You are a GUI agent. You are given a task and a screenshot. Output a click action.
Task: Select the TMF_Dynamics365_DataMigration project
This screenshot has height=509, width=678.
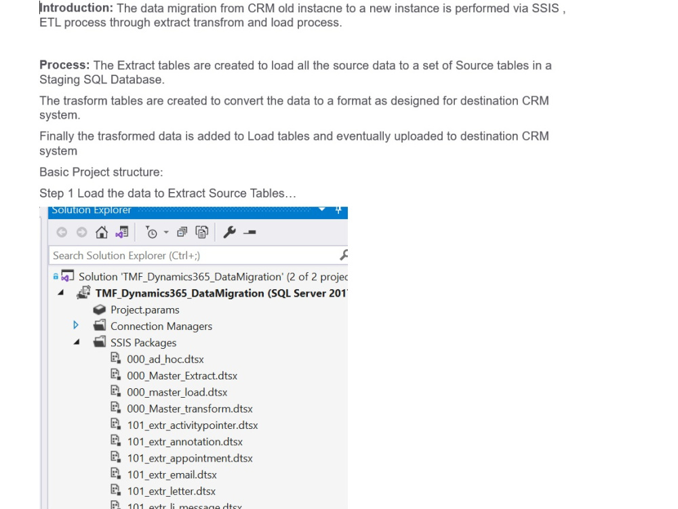point(221,293)
